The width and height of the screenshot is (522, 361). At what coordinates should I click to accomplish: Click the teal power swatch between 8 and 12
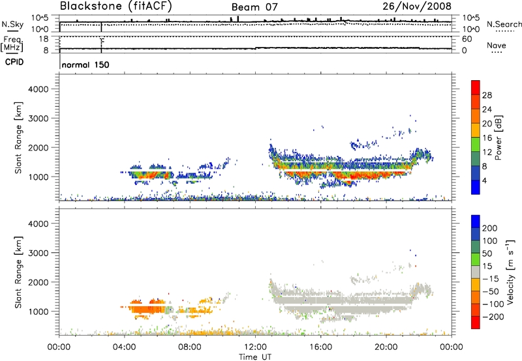click(476, 159)
